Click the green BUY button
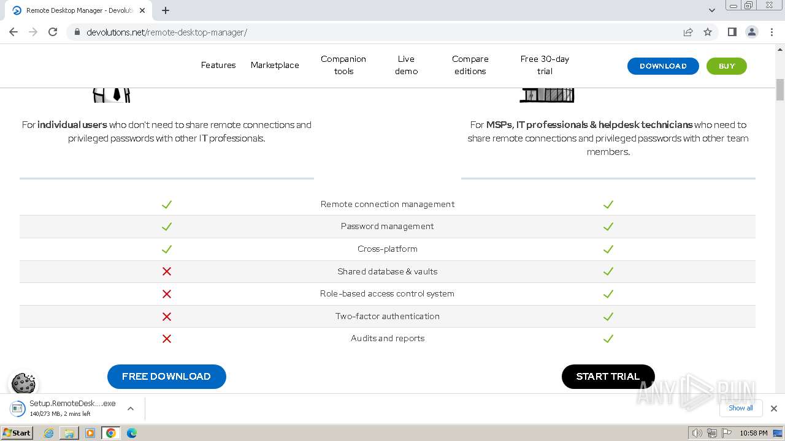 tap(727, 66)
